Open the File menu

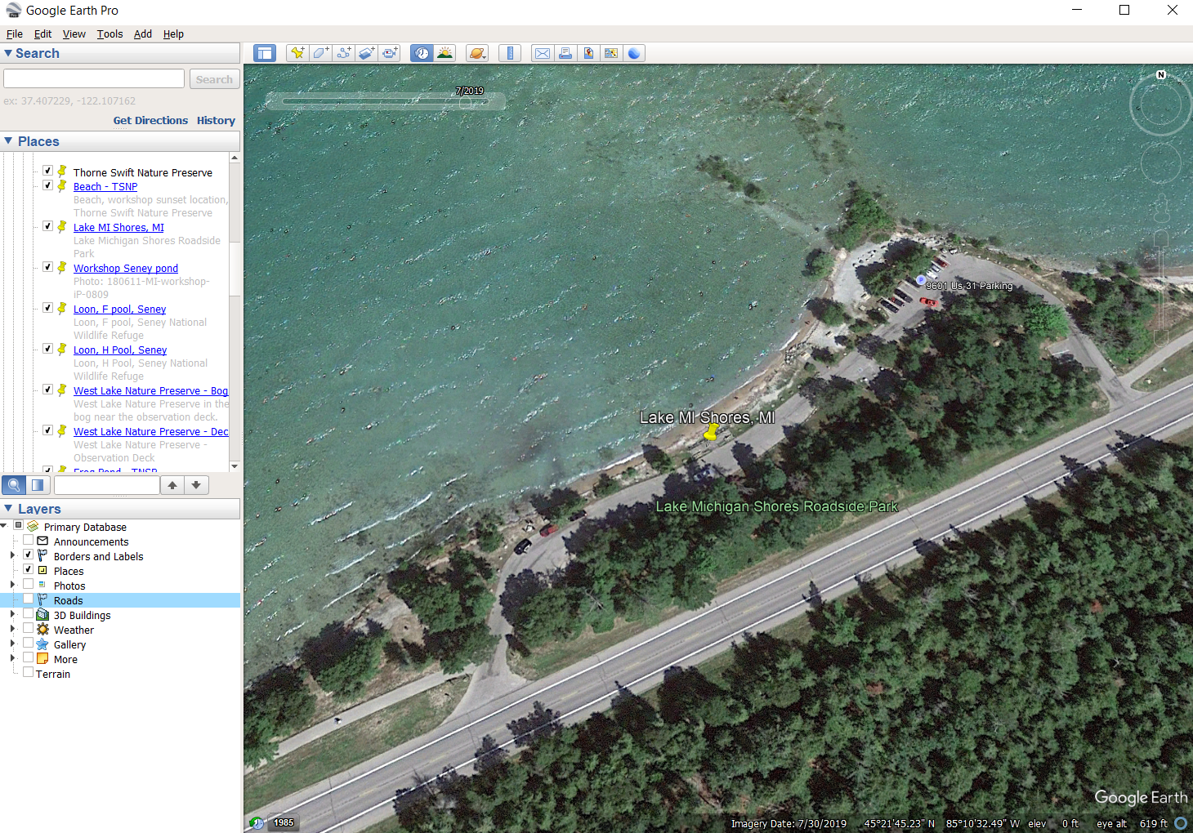click(15, 33)
